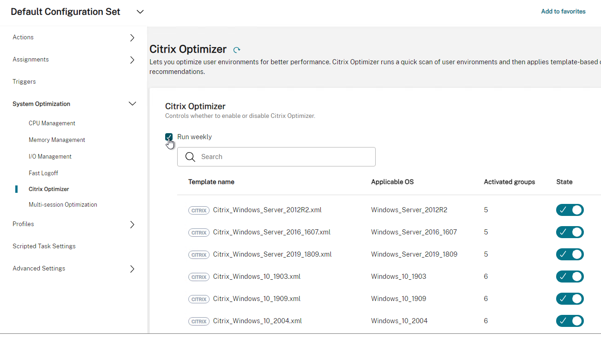
Task: Click the Advanced Settings label
Action: click(39, 269)
